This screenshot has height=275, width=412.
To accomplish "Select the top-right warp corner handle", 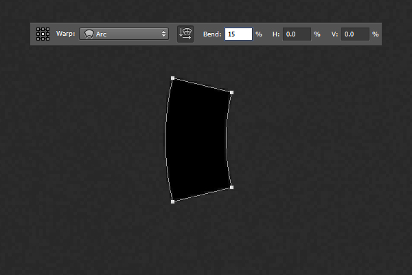I will 231,92.
